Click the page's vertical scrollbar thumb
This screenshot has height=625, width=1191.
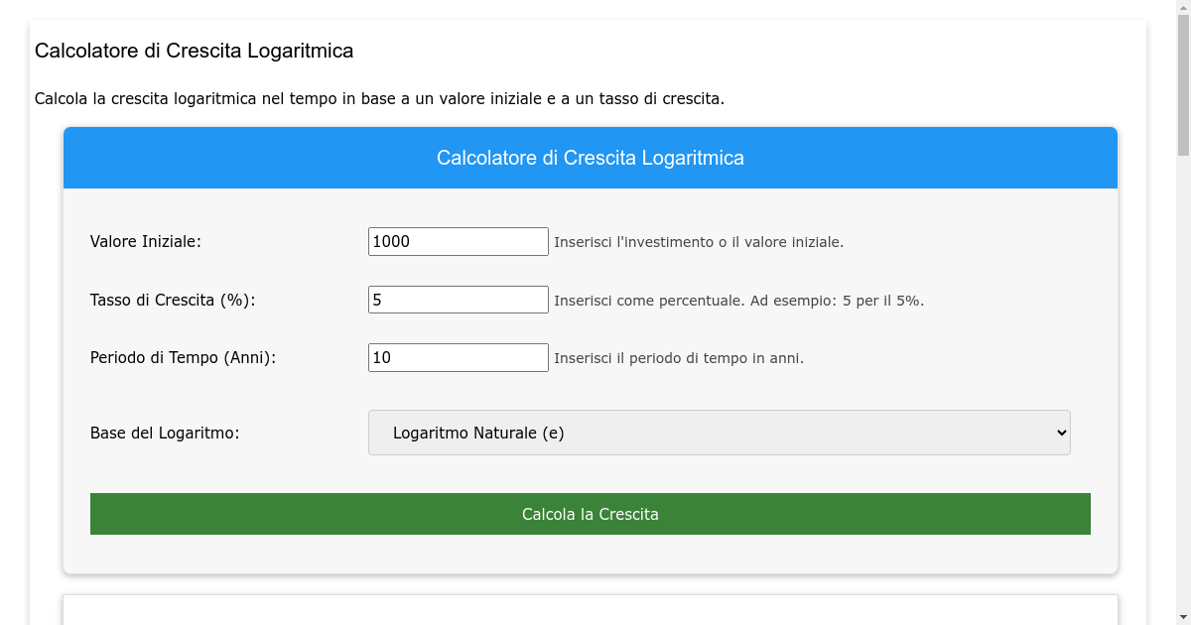1183,84
